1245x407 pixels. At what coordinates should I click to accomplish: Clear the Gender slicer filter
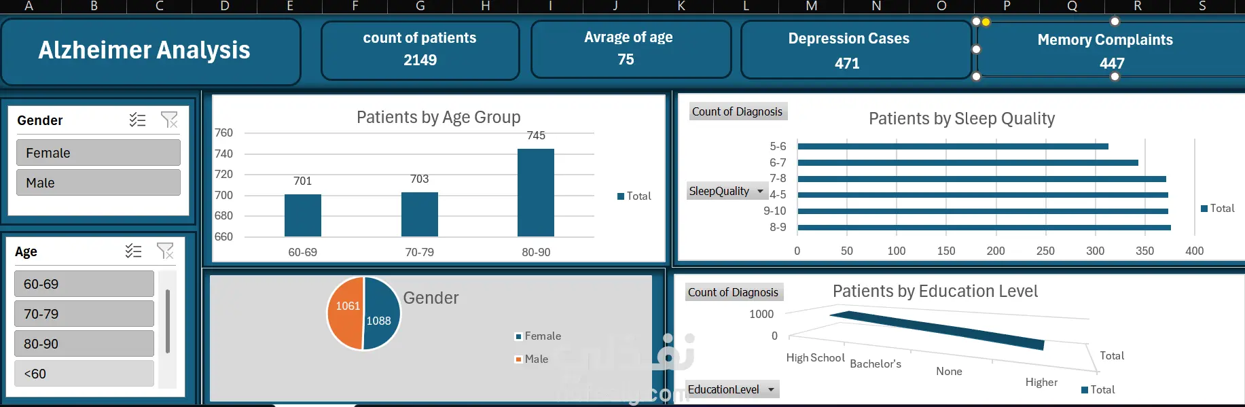(x=169, y=120)
